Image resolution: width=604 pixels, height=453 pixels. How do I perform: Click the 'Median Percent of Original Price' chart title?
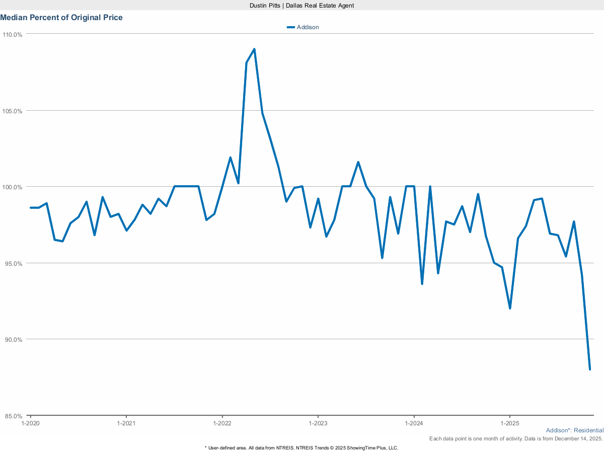click(x=61, y=17)
